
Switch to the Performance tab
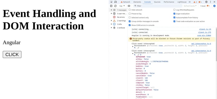pyautogui.click(x=169, y=2)
